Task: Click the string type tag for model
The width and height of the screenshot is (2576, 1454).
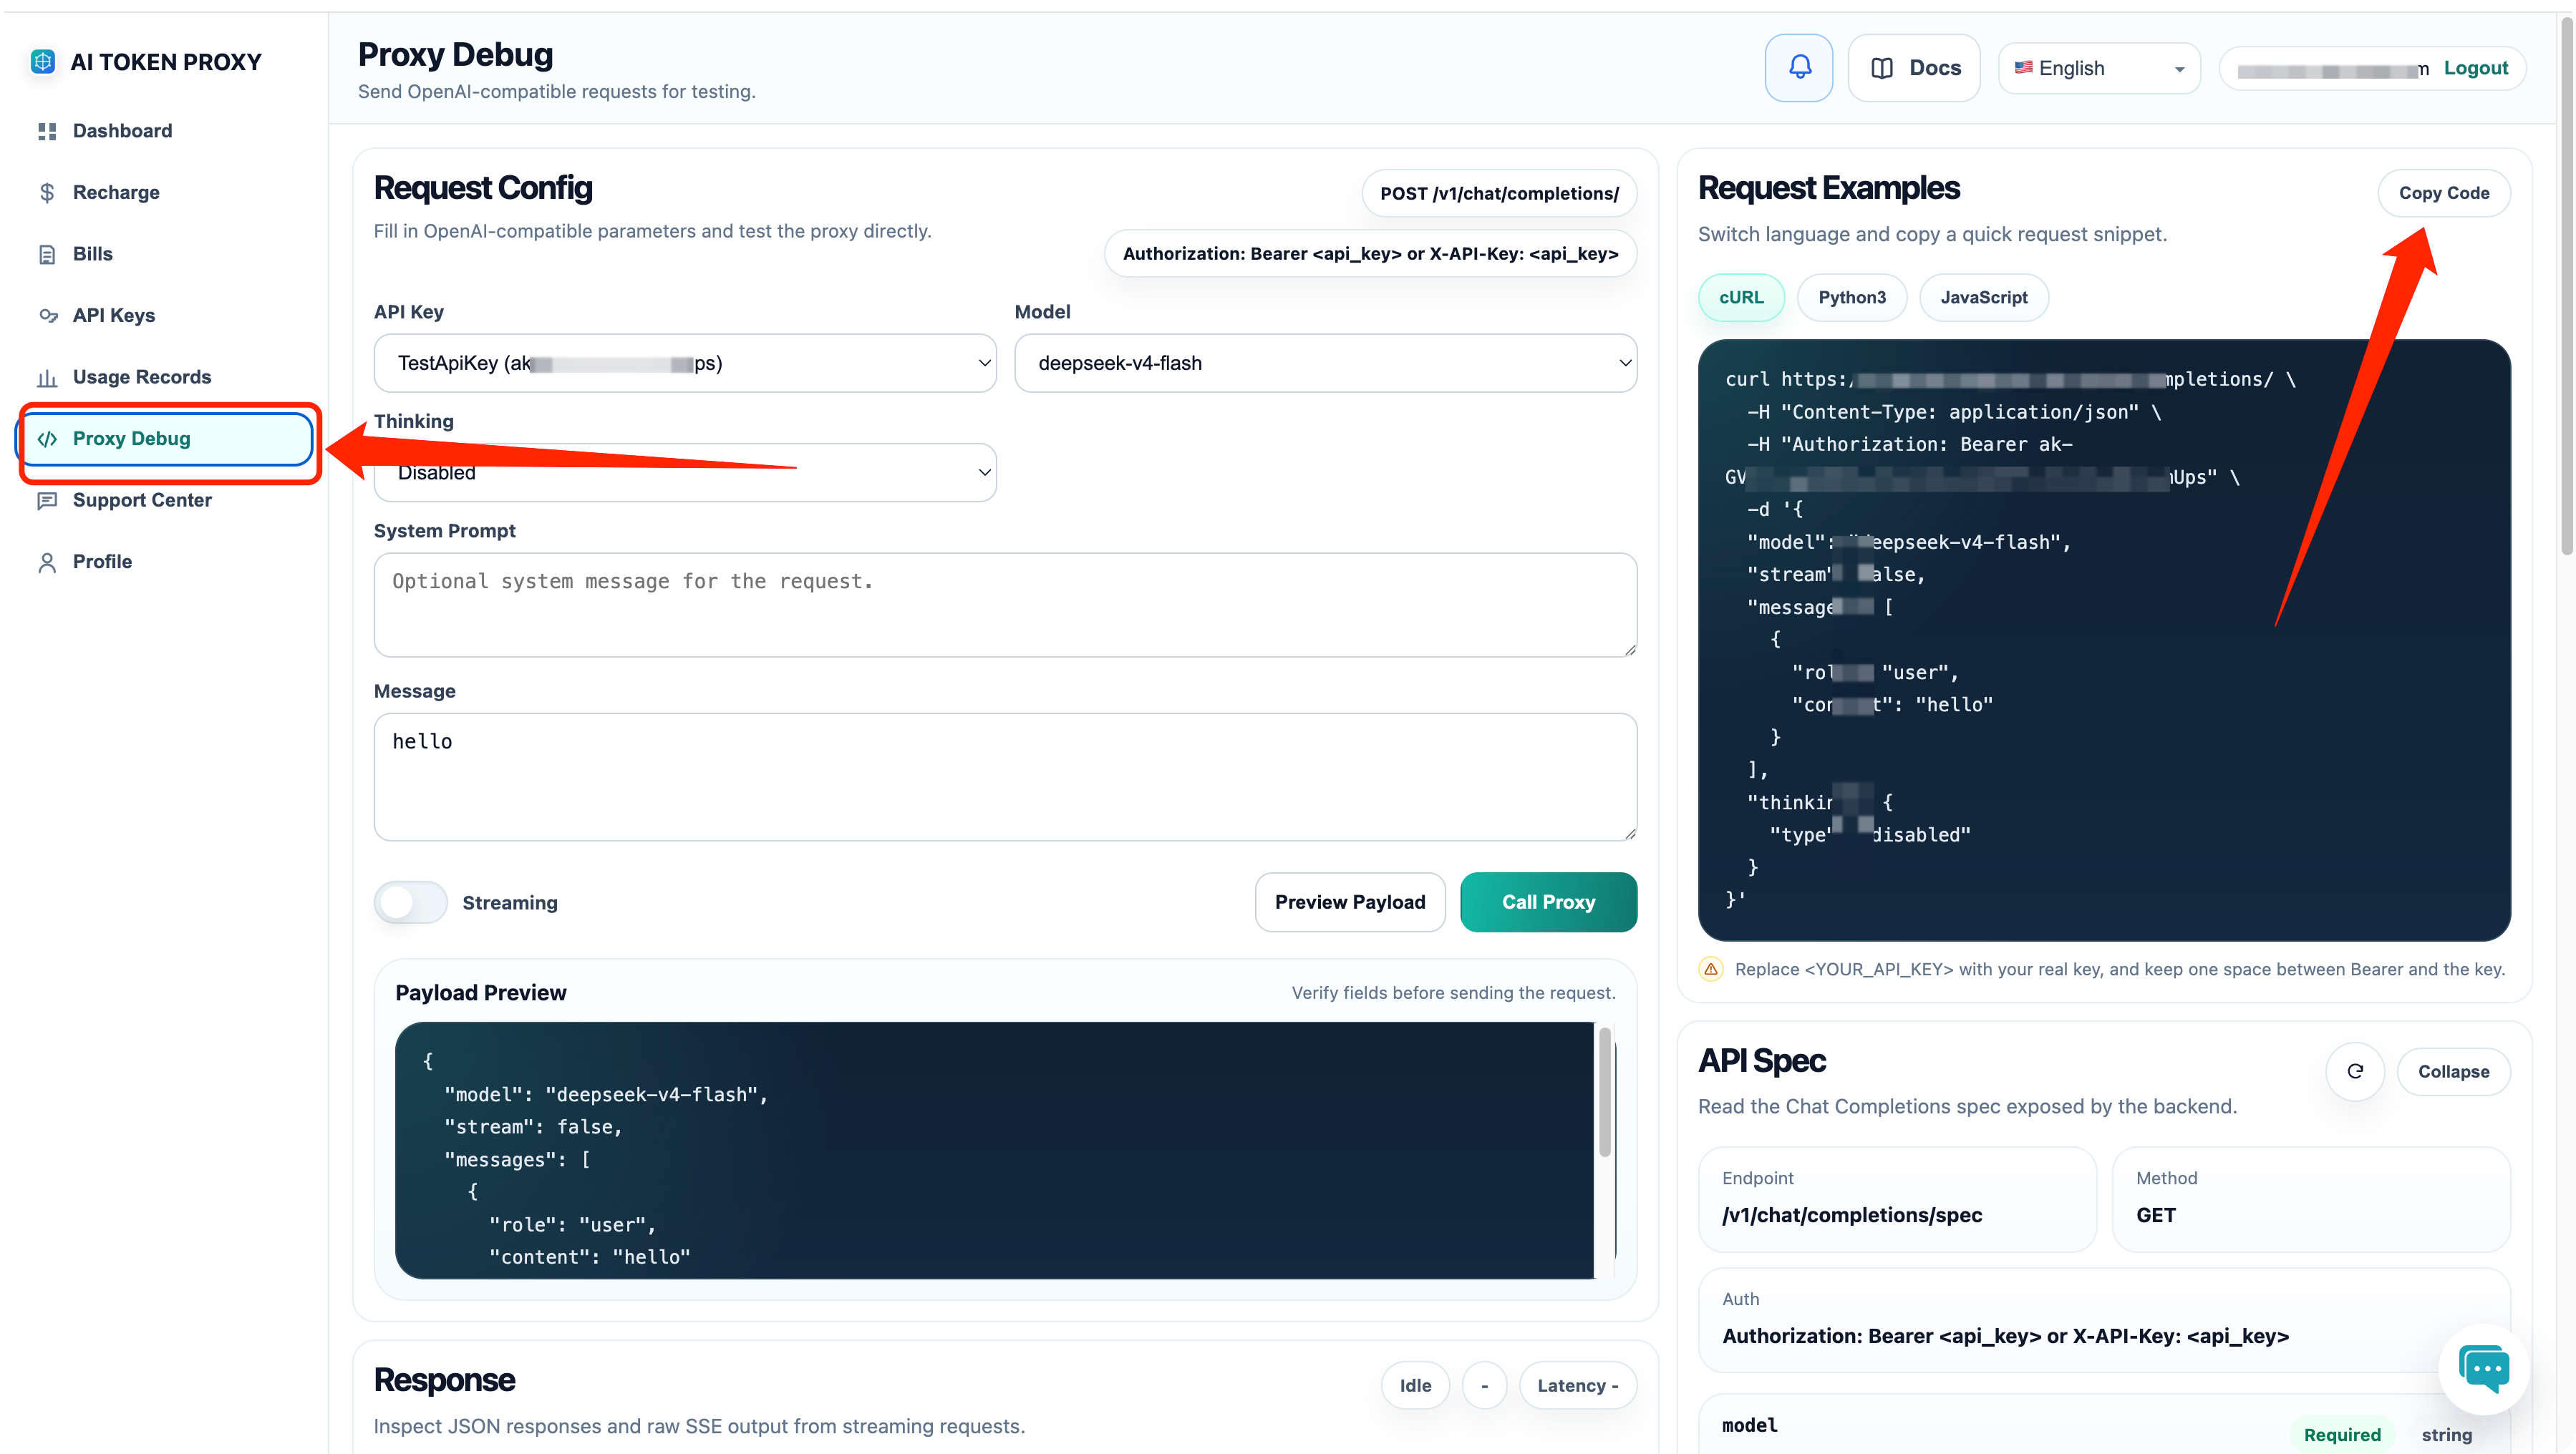Action: click(x=2446, y=1435)
